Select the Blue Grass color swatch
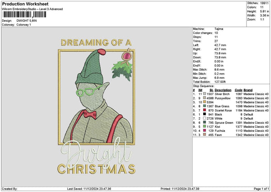 point(205,106)
